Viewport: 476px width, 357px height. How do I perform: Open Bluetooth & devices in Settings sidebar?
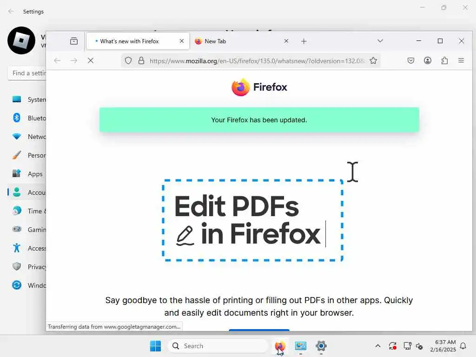27,118
